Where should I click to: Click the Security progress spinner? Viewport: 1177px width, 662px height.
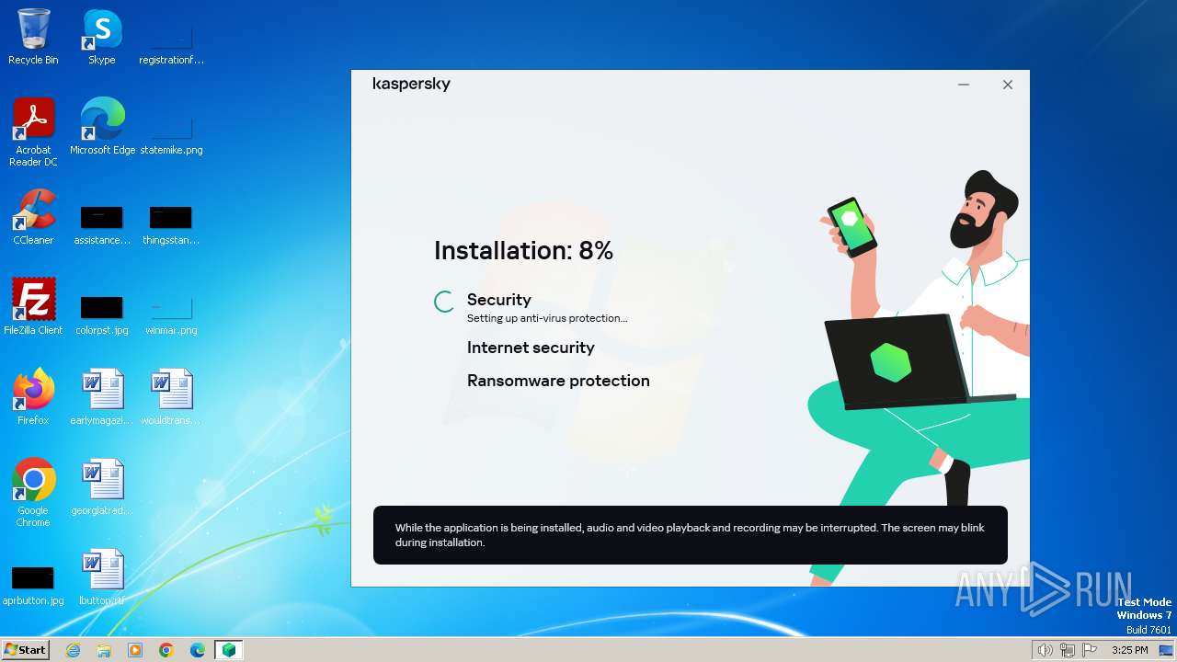[444, 302]
